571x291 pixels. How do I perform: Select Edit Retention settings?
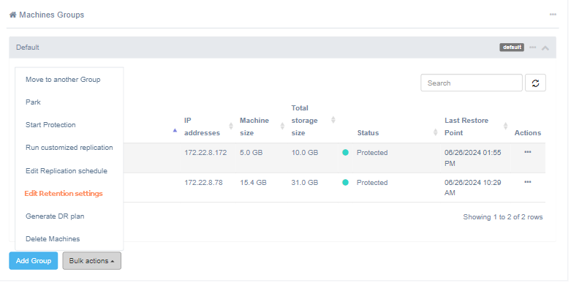[x=64, y=194]
